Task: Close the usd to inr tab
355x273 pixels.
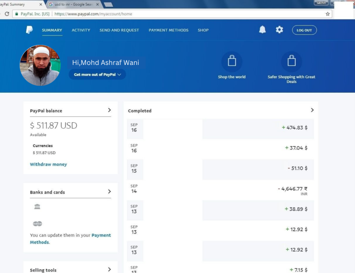Action: pyautogui.click(x=97, y=4)
